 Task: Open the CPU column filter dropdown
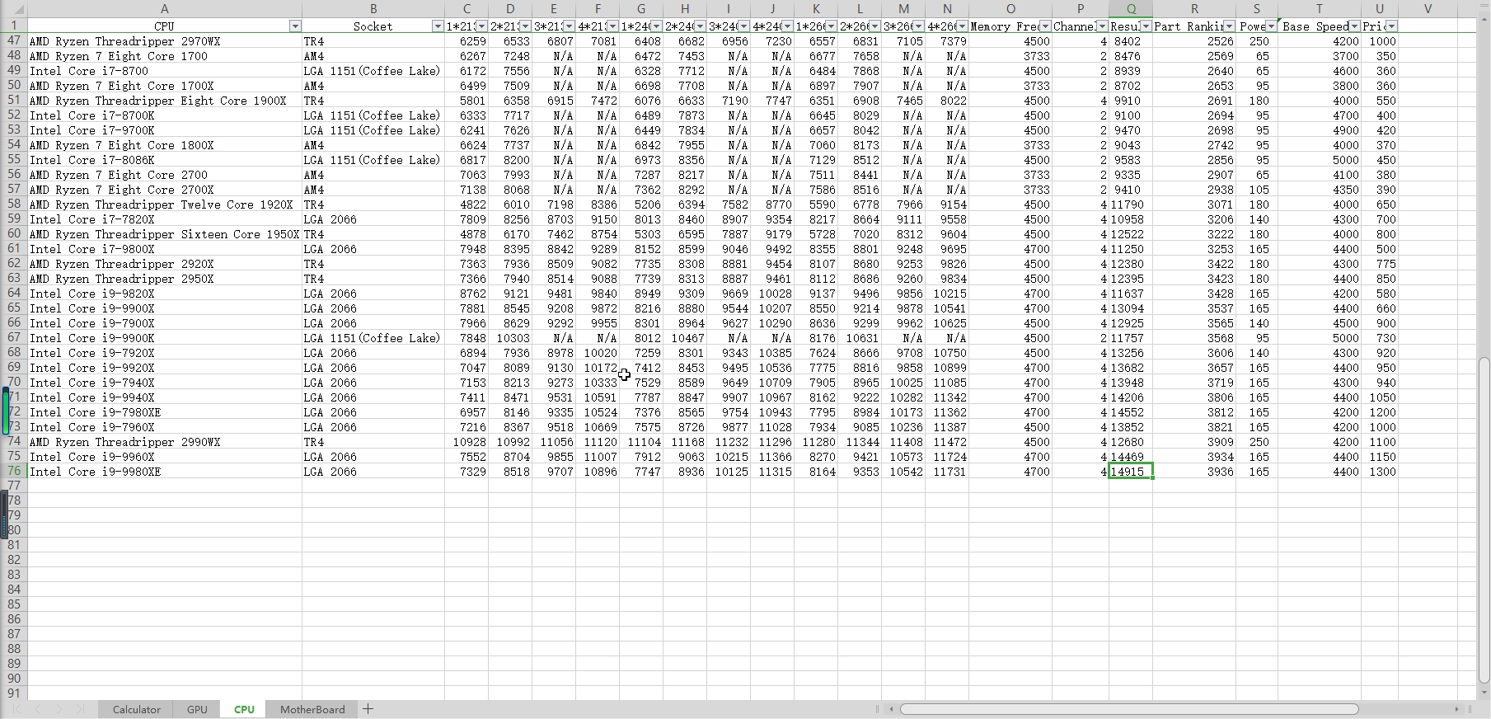(295, 26)
